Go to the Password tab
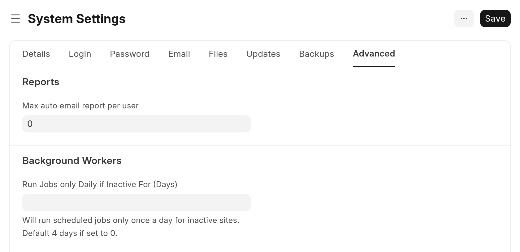This screenshot has width=520, height=252. [x=129, y=54]
